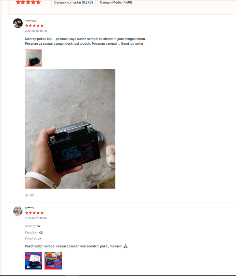Click the camera icon on the video thumbnail
This screenshot has width=236, height=276.
pos(29,267)
